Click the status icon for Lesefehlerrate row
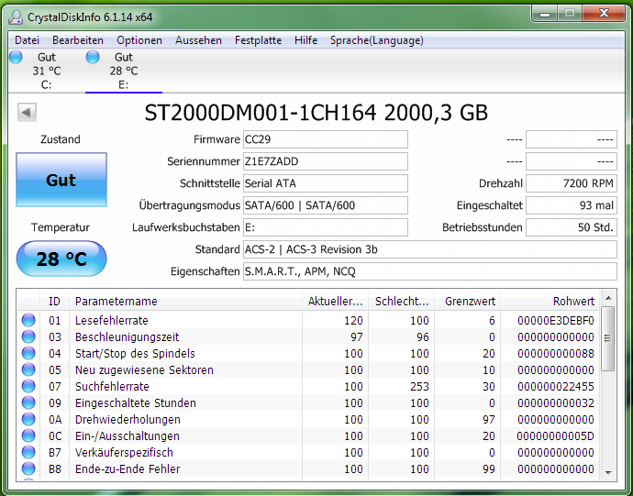 (x=28, y=320)
